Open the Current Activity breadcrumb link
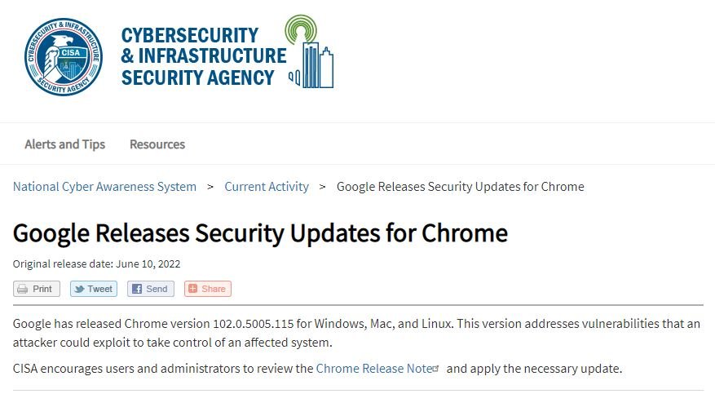 267,187
